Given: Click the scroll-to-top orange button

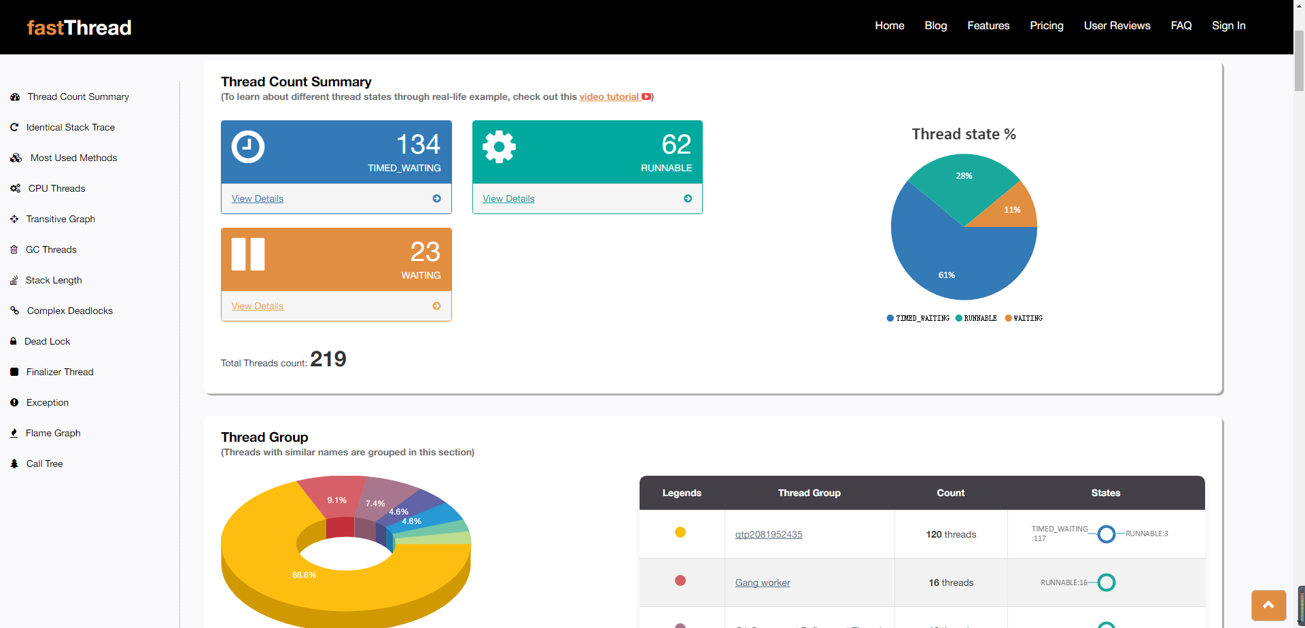Looking at the screenshot, I should click(x=1269, y=605).
